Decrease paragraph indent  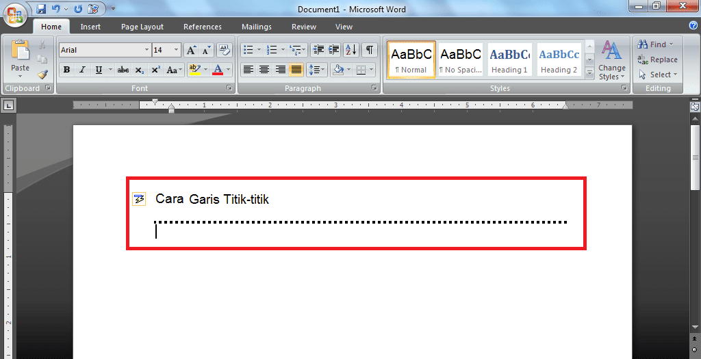[x=318, y=49]
